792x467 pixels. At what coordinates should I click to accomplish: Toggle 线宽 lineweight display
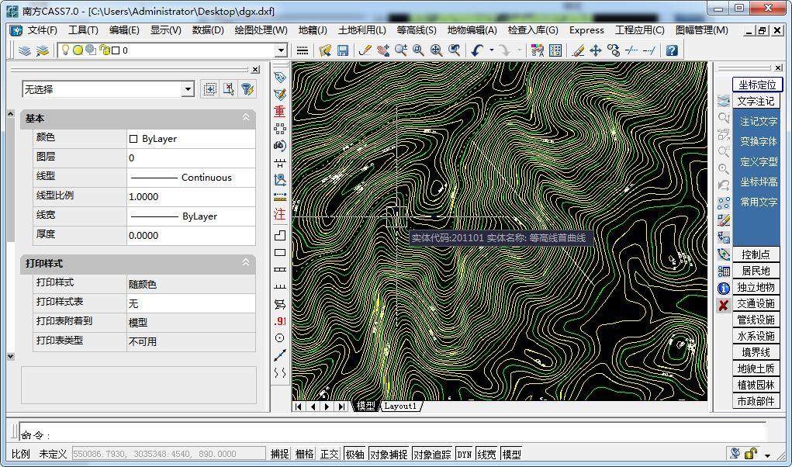coord(486,455)
